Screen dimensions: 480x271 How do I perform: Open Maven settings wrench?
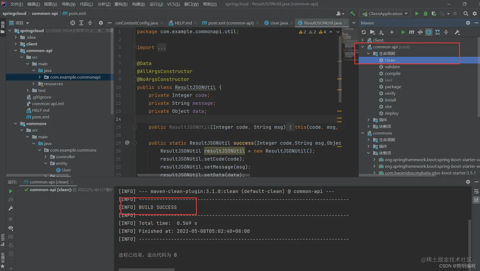[x=457, y=32]
